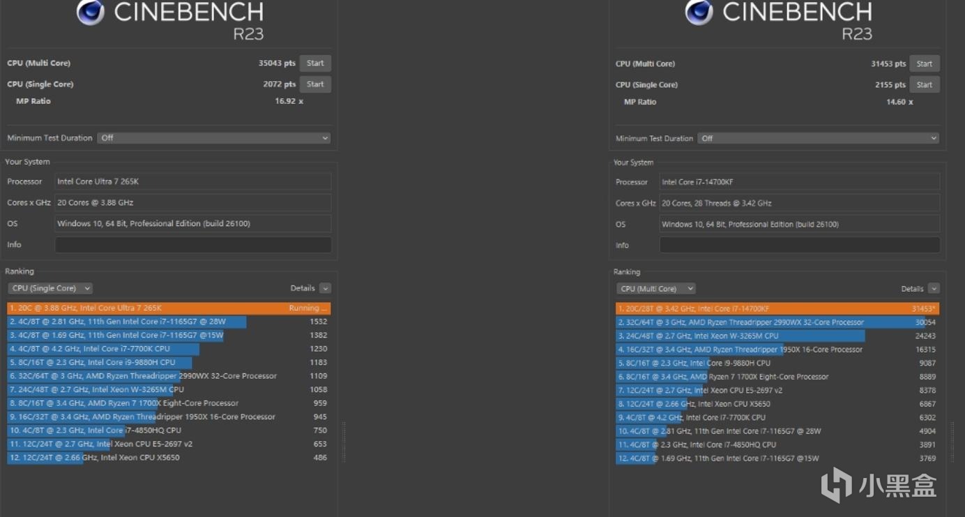The width and height of the screenshot is (965, 517).
Task: Select the orange Intel Core i7-14700KF ranking row
Action: click(x=777, y=308)
